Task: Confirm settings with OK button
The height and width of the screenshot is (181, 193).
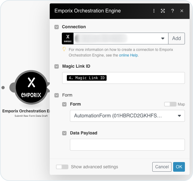Action: coord(179,167)
